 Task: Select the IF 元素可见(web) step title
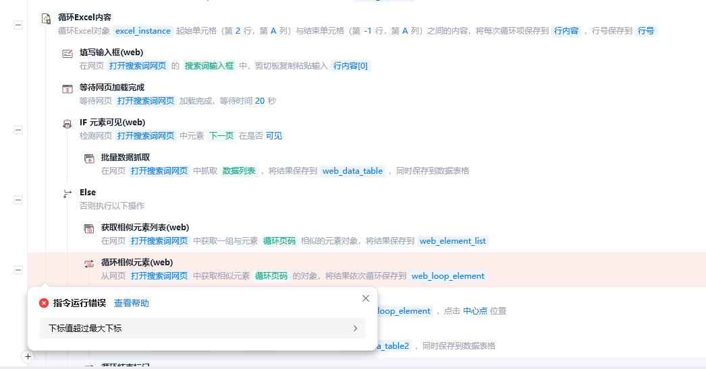pyautogui.click(x=113, y=123)
